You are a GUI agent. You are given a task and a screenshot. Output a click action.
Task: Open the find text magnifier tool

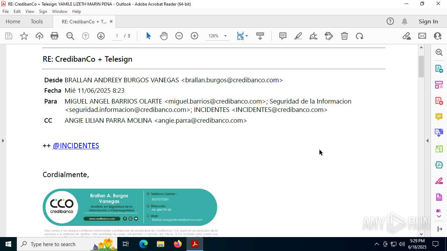point(70,36)
